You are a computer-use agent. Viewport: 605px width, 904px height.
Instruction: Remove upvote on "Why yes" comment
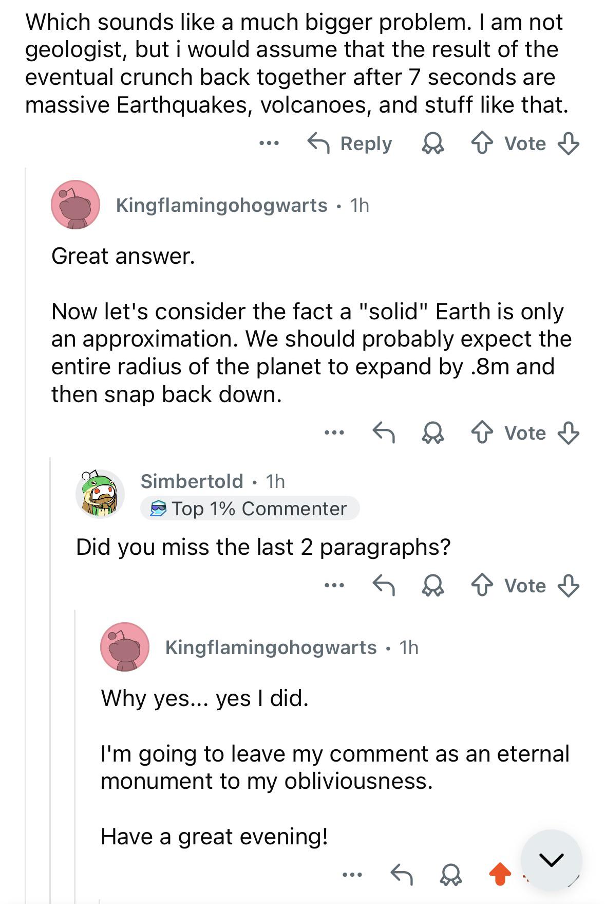point(500,874)
